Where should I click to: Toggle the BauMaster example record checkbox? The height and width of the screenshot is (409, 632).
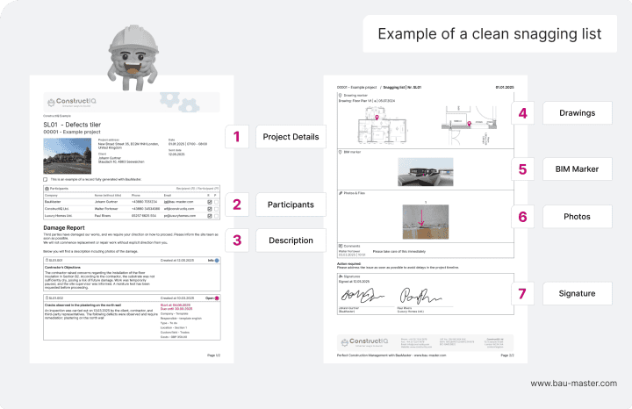[46, 178]
